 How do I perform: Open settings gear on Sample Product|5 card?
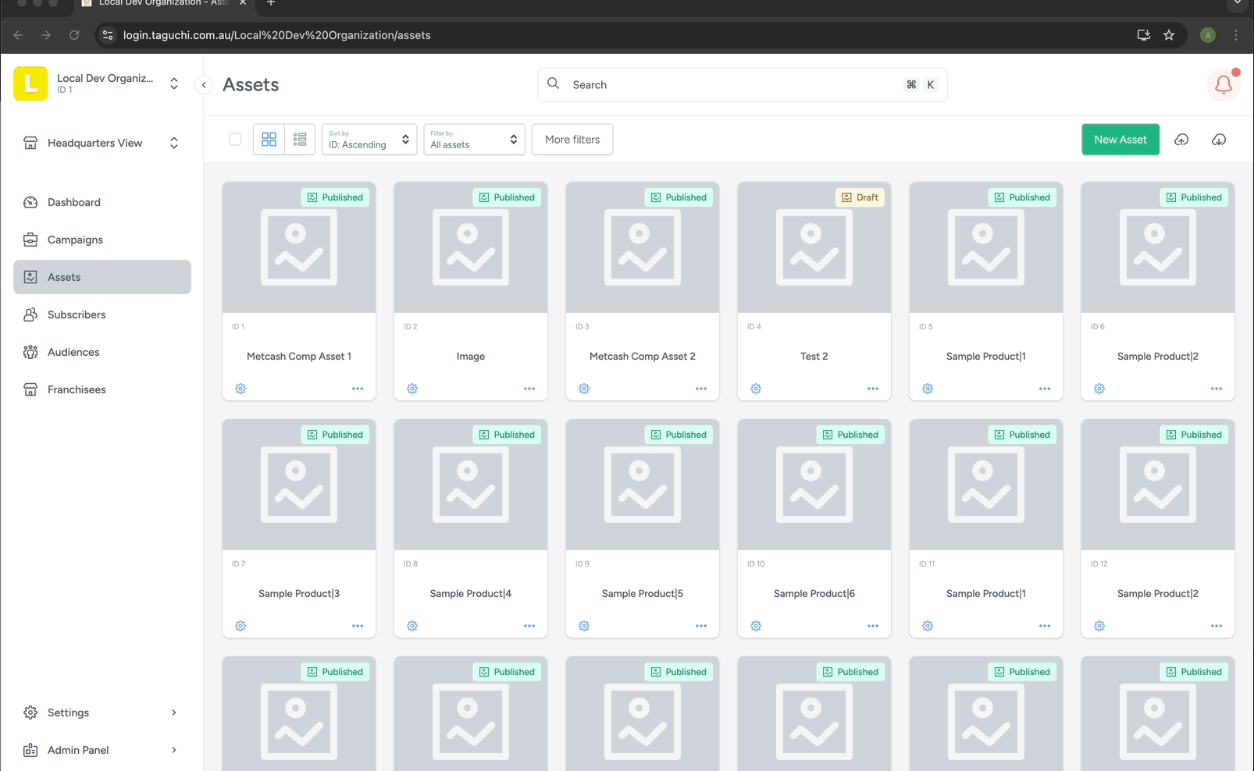click(584, 625)
